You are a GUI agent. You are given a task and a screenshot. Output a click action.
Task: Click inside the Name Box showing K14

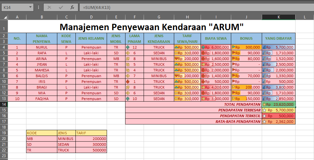tap(15, 7)
